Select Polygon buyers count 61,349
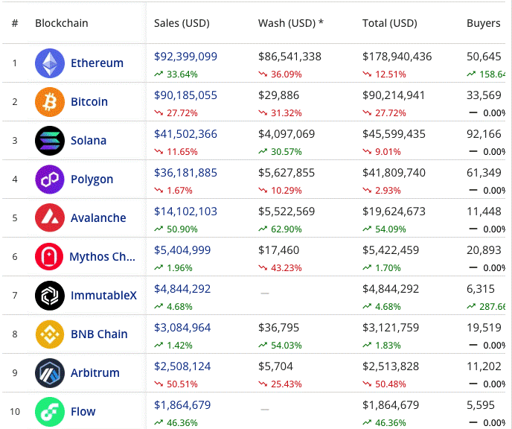Image resolution: width=512 pixels, height=429 pixels. [x=484, y=173]
